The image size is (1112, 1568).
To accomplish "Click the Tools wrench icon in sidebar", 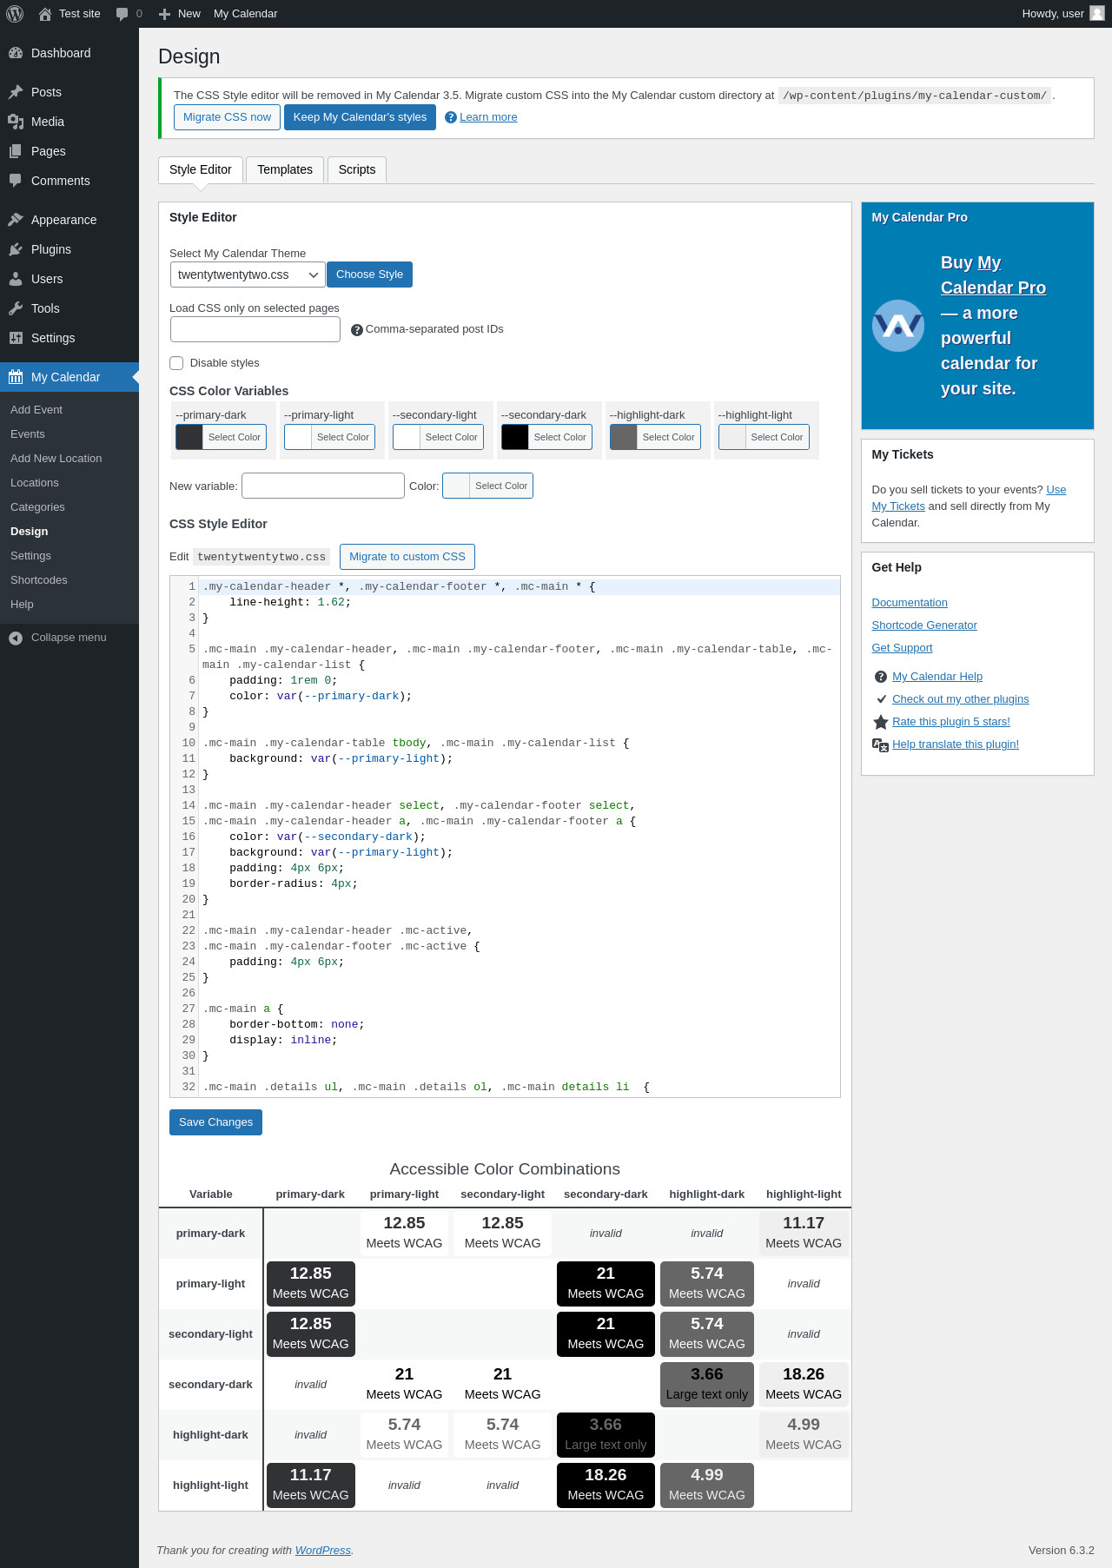I will [16, 308].
